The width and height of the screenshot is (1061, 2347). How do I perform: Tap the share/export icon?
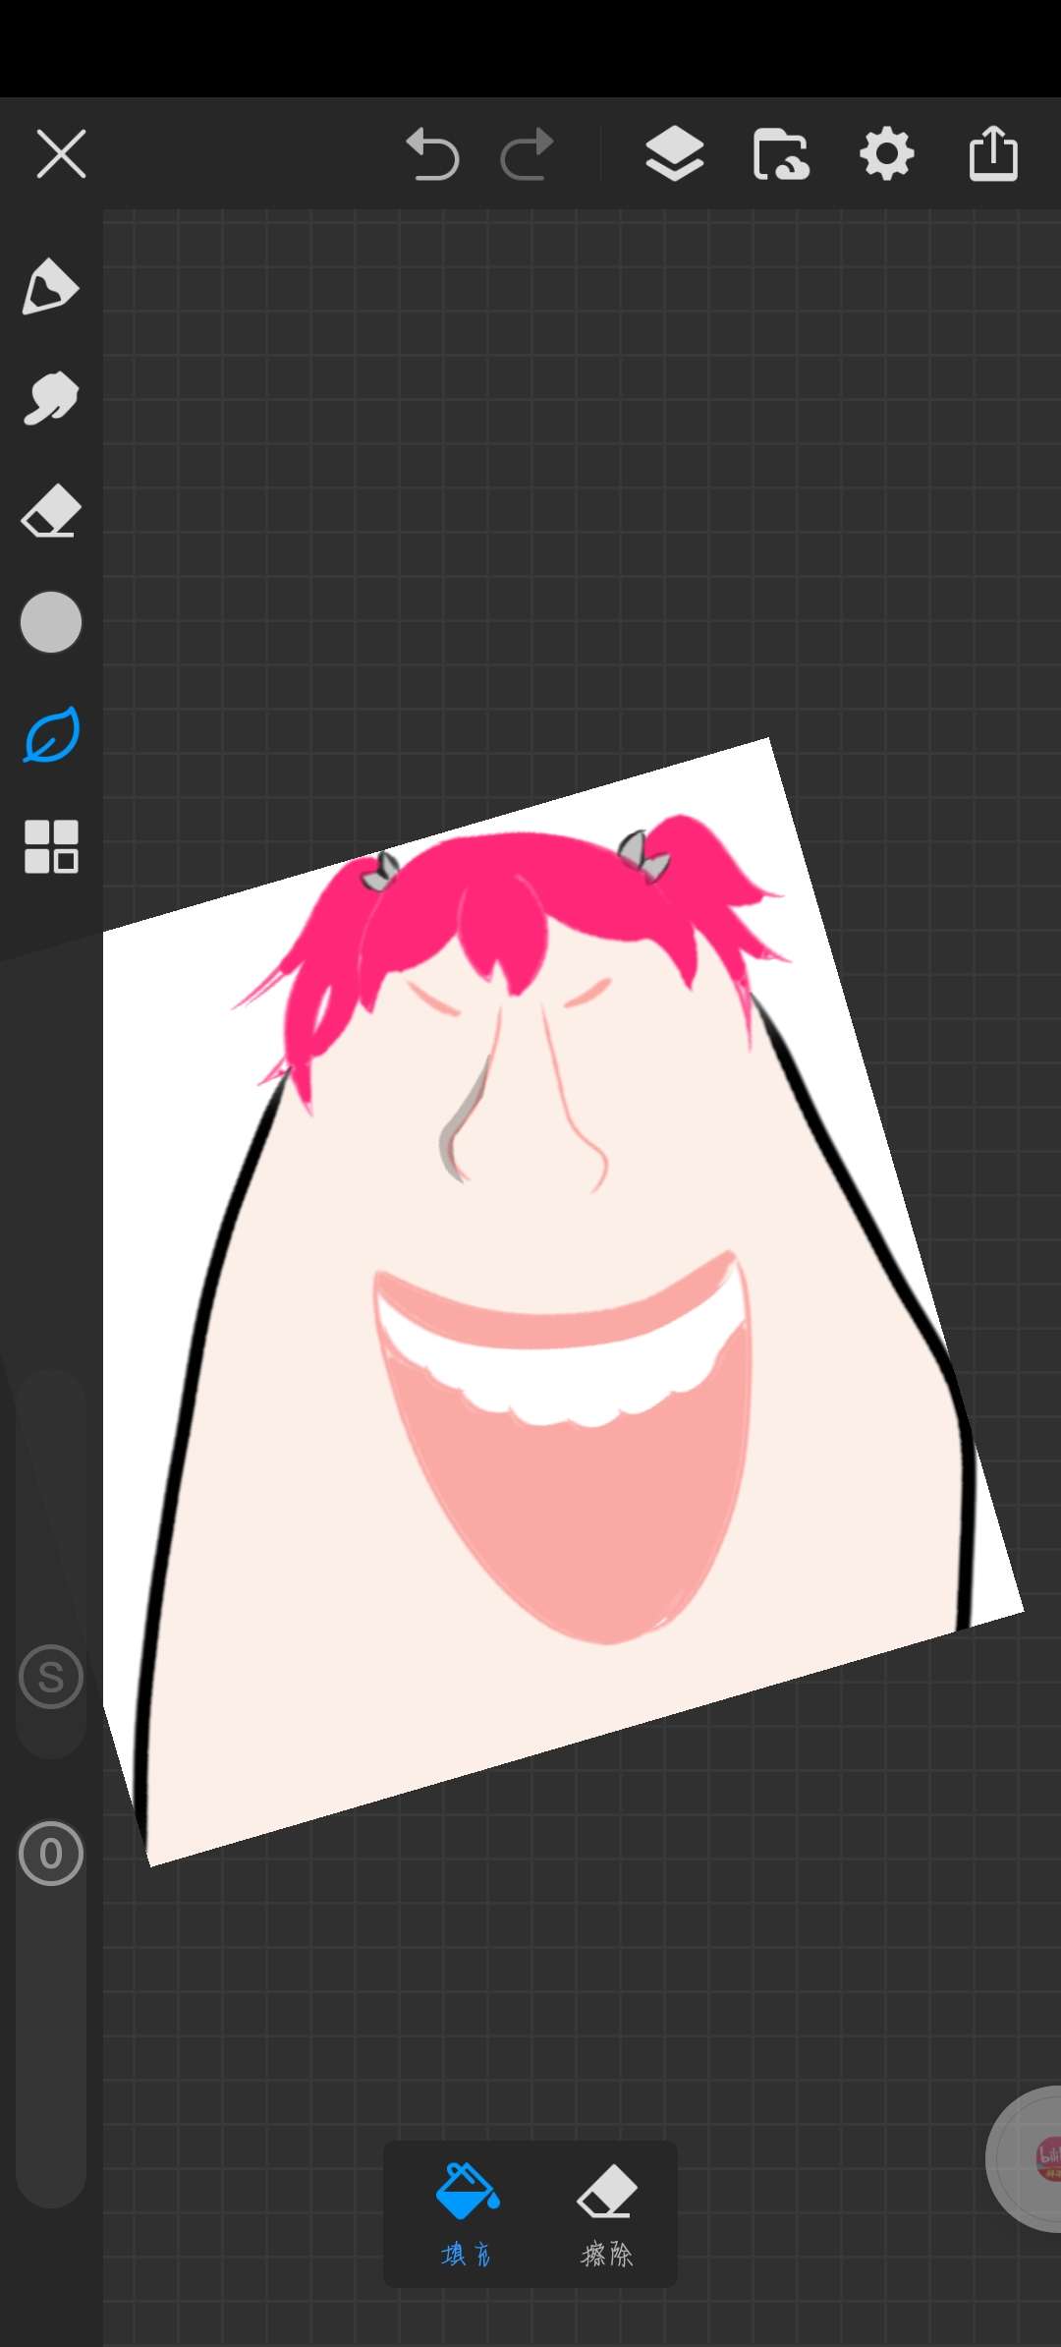[x=993, y=153]
